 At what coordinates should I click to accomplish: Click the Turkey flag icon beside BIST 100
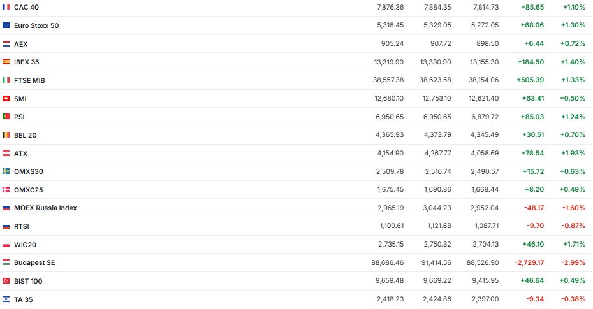(6, 281)
